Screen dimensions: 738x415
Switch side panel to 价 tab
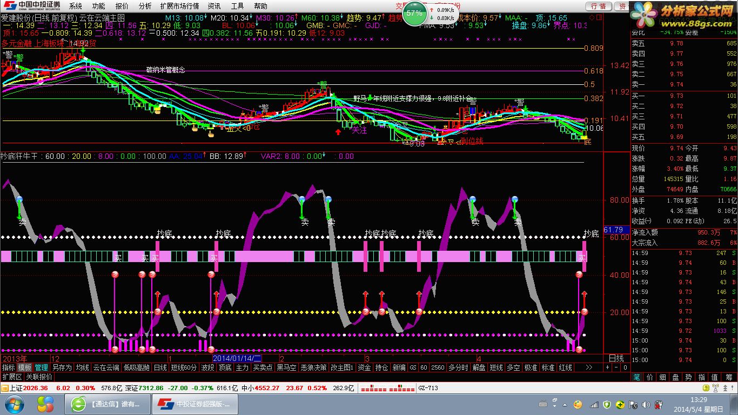[650, 377]
